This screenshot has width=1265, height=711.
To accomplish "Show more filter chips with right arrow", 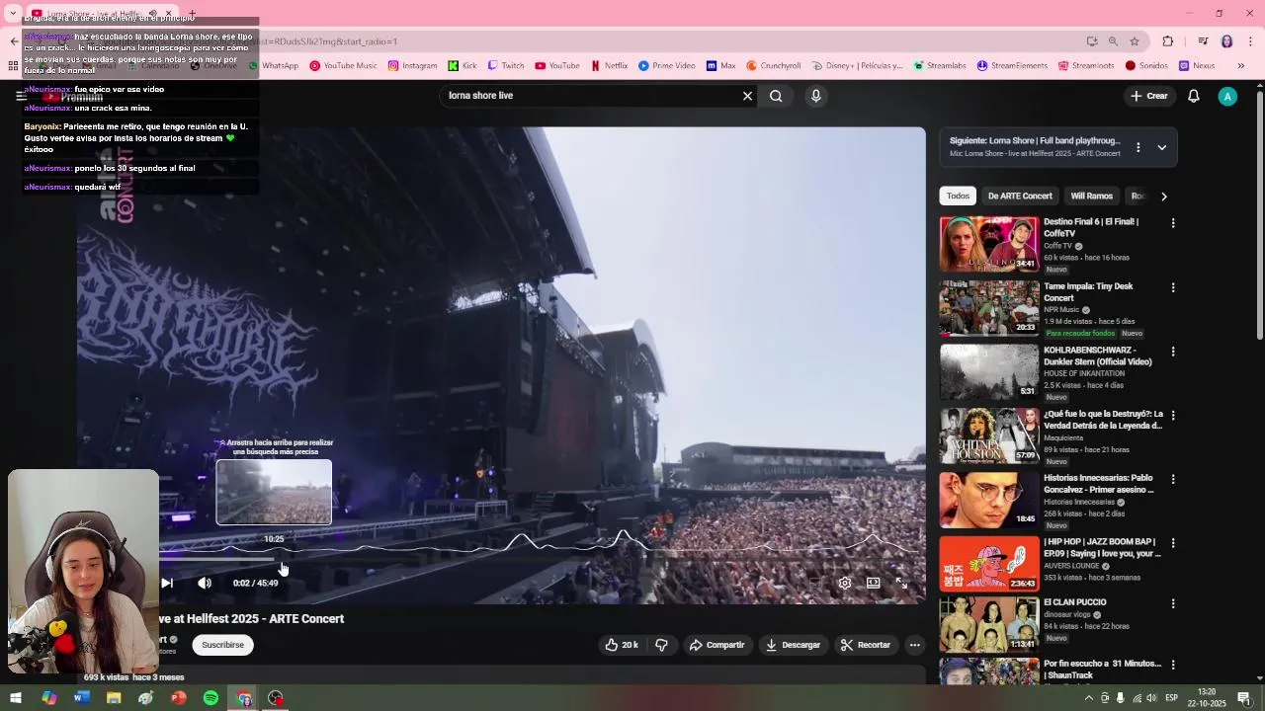I will point(1164,196).
